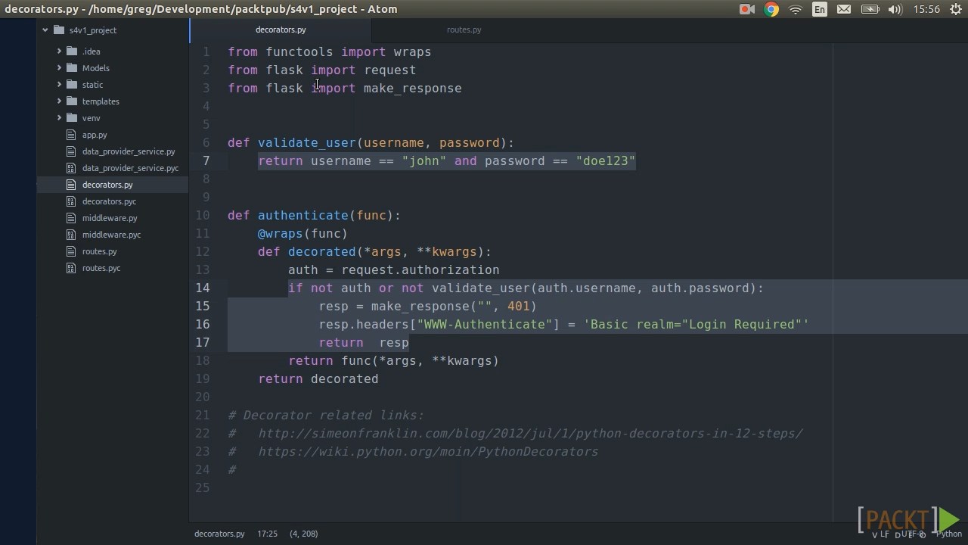This screenshot has height=545, width=968.
Task: Expand the templates folder
Action: coord(60,101)
